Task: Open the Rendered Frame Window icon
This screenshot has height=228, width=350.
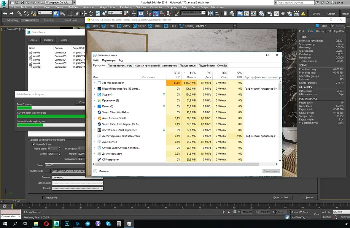Action: click(276, 14)
